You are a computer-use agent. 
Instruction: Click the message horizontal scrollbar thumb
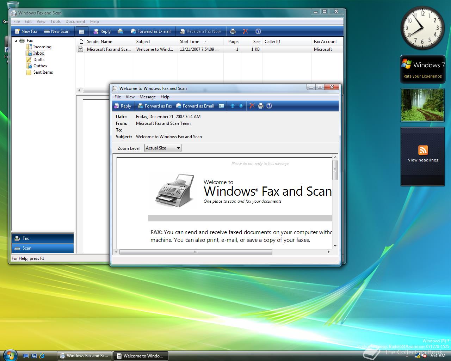pos(196,252)
